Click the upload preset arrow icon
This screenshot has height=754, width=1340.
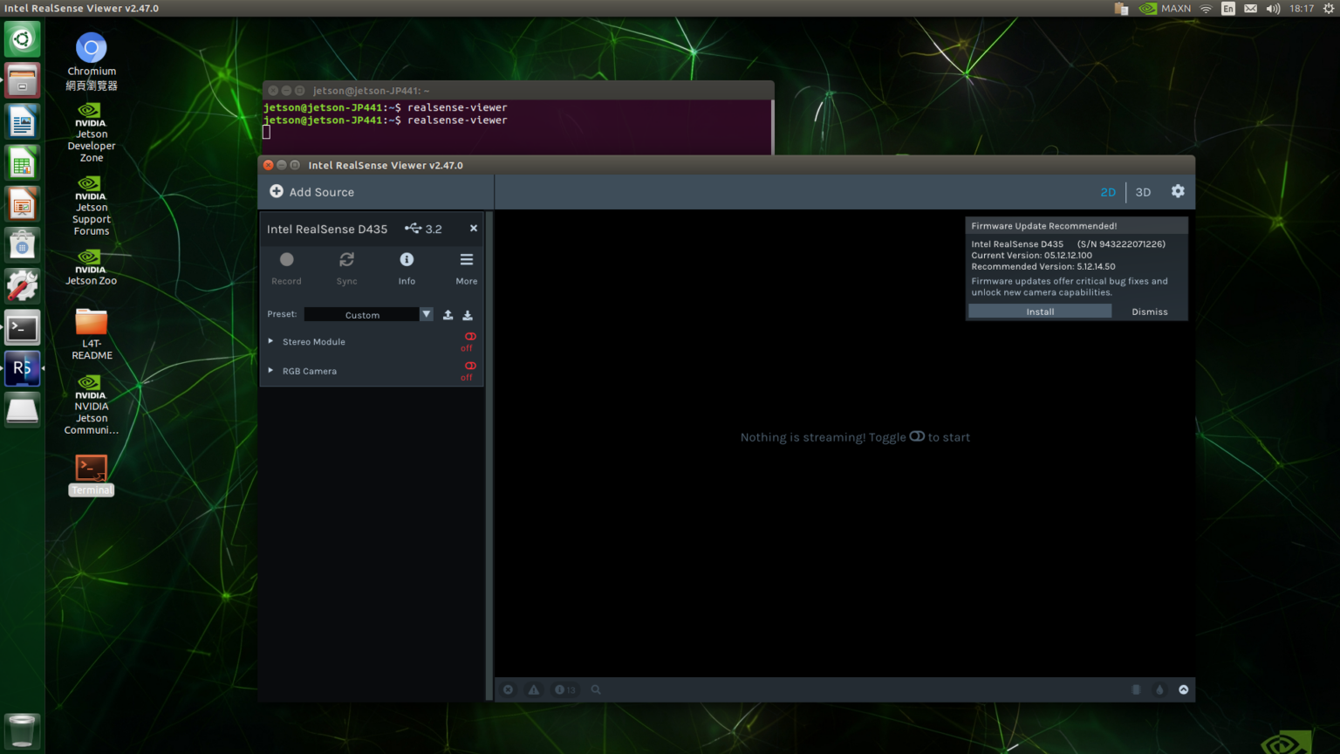tap(448, 315)
